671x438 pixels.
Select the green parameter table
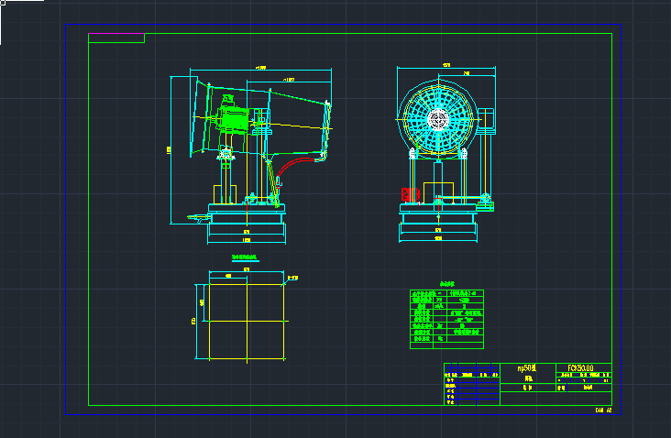click(x=446, y=319)
